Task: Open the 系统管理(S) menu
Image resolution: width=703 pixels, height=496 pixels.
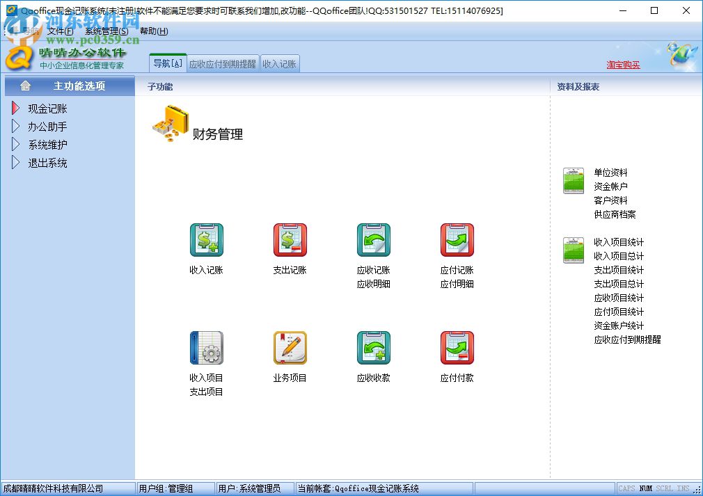Action: [105, 31]
